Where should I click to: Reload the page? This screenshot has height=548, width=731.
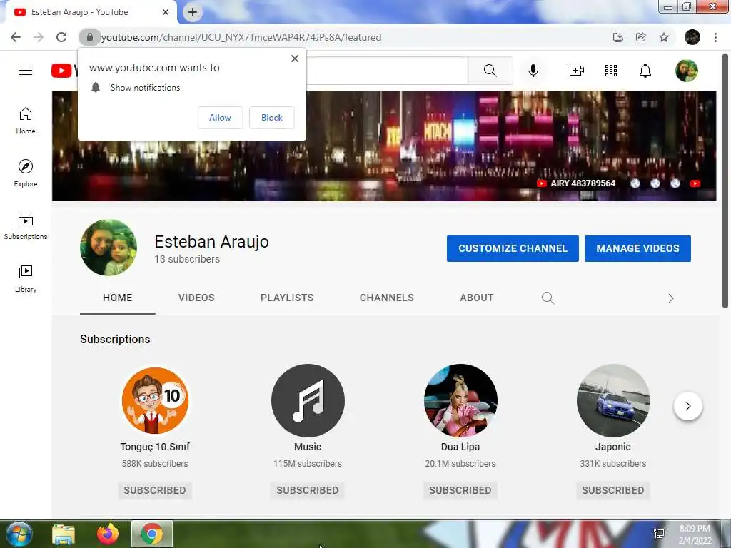(61, 37)
